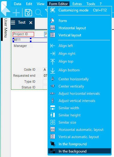Select the Type ID label
This screenshot has height=157, width=114.
[30, 82]
